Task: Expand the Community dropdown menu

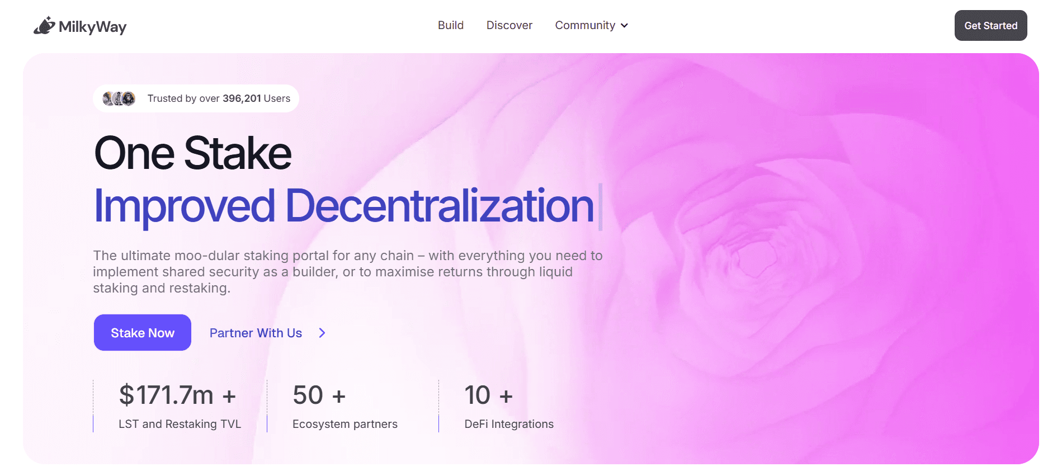Action: pyautogui.click(x=592, y=25)
